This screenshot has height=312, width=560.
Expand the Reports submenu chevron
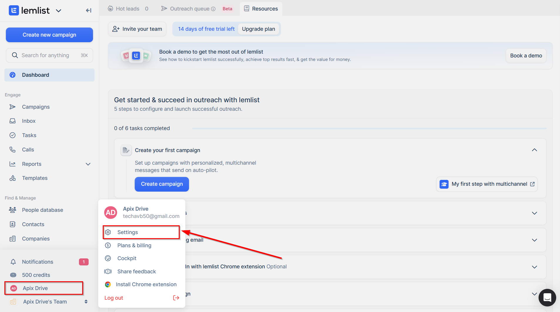(x=88, y=164)
